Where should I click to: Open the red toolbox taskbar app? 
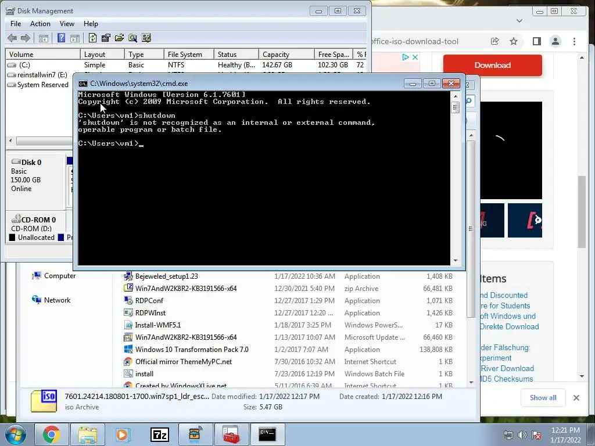(231, 434)
